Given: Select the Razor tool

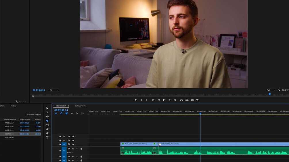Looking at the screenshot, I should [47, 121].
